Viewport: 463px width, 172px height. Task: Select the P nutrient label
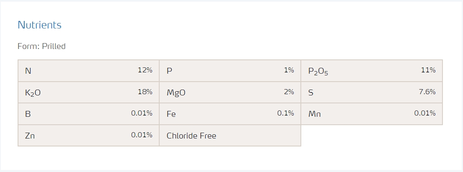tap(169, 71)
